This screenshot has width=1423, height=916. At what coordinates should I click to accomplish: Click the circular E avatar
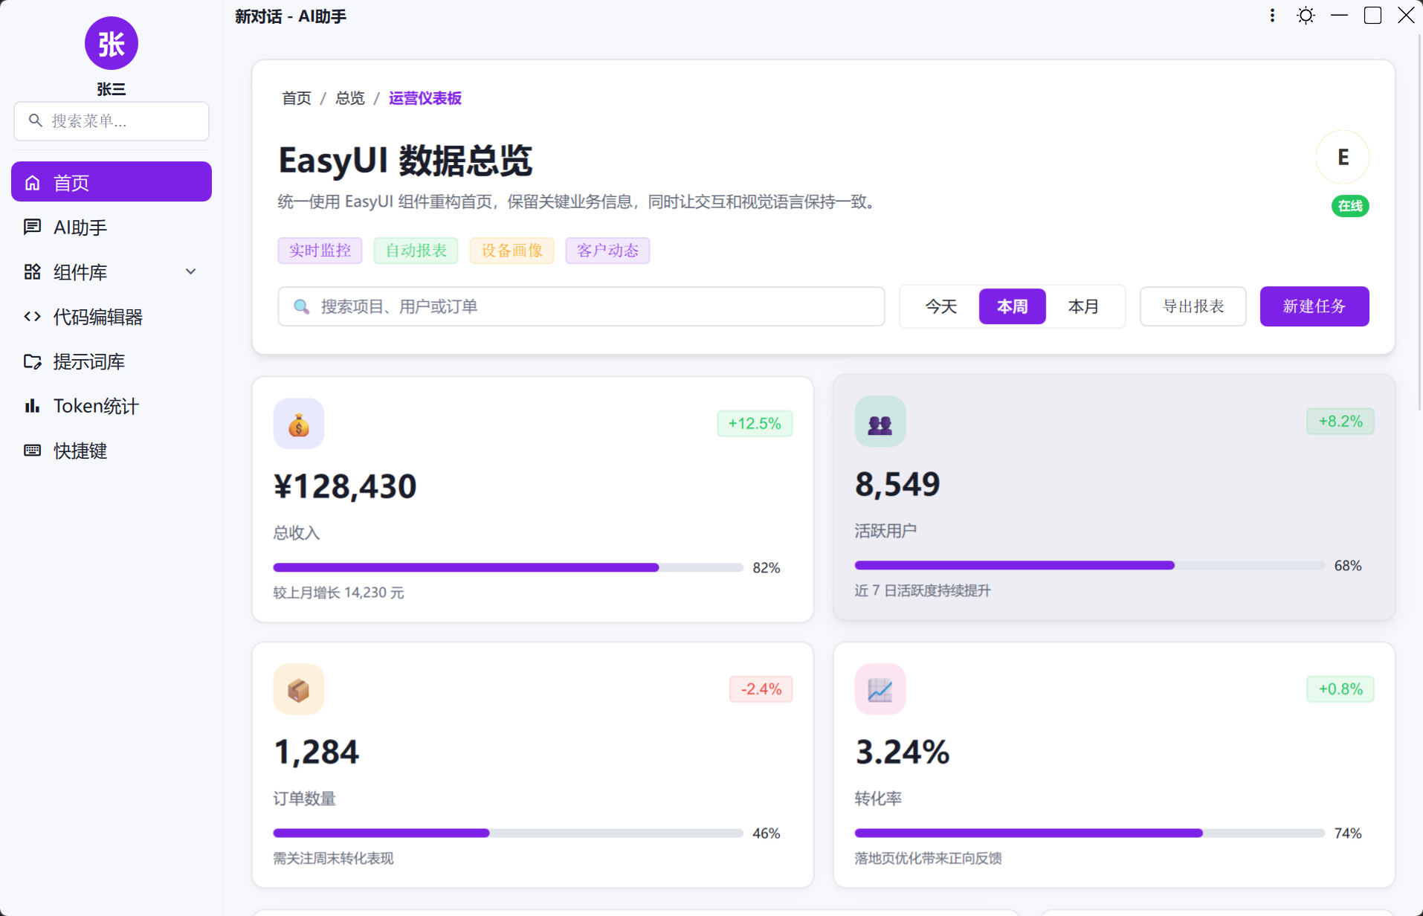[1343, 157]
